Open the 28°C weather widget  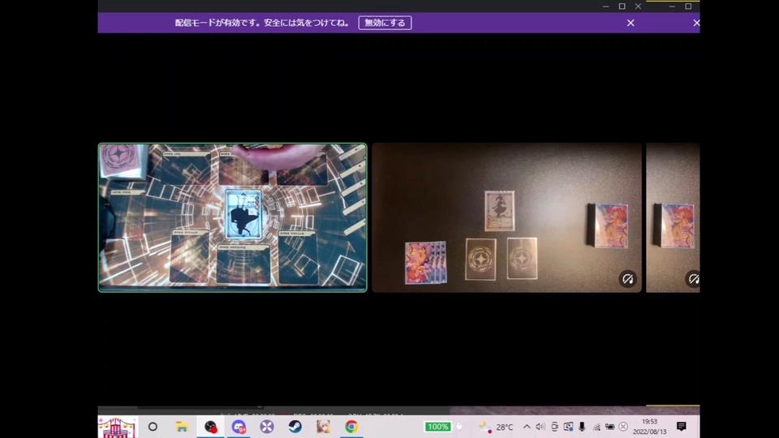coord(496,427)
